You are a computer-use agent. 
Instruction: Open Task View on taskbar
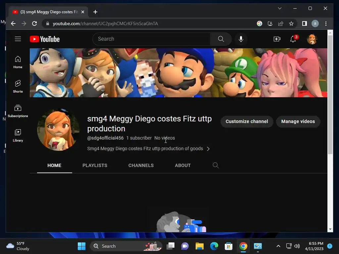tap(170, 246)
